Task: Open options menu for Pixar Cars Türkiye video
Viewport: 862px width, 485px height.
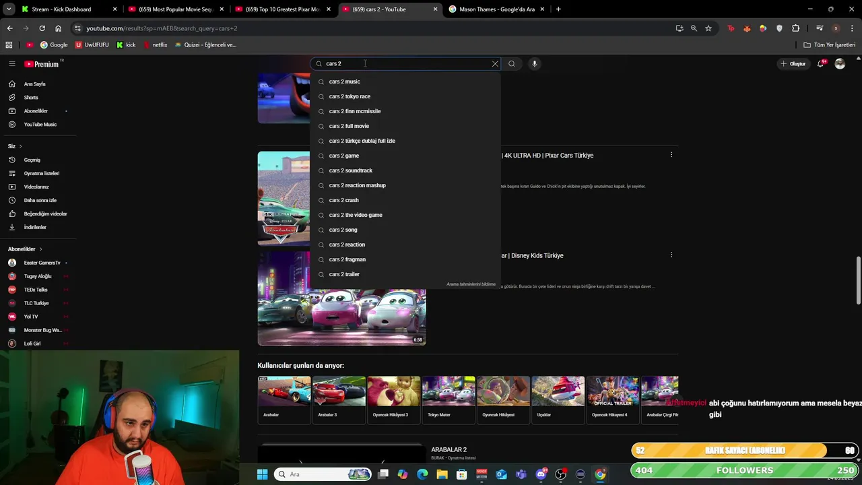Action: point(671,155)
